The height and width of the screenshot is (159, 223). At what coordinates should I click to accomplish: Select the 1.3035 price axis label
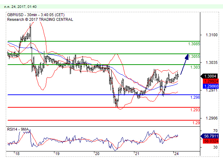click(x=211, y=62)
